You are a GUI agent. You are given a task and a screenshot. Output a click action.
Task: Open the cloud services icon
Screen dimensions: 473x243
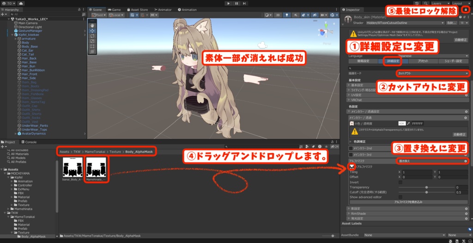[x=21, y=3]
